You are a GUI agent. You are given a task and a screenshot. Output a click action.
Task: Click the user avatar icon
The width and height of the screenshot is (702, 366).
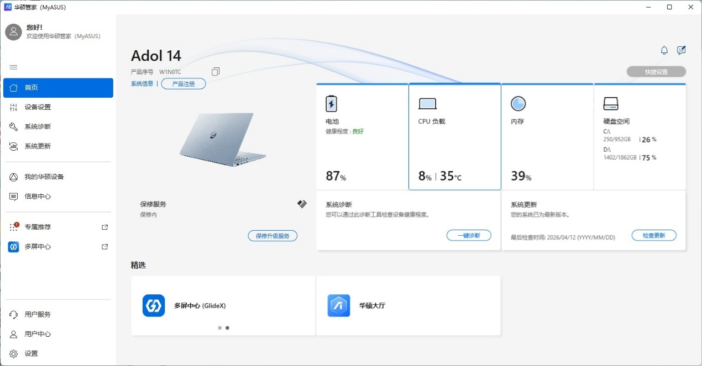click(x=13, y=32)
